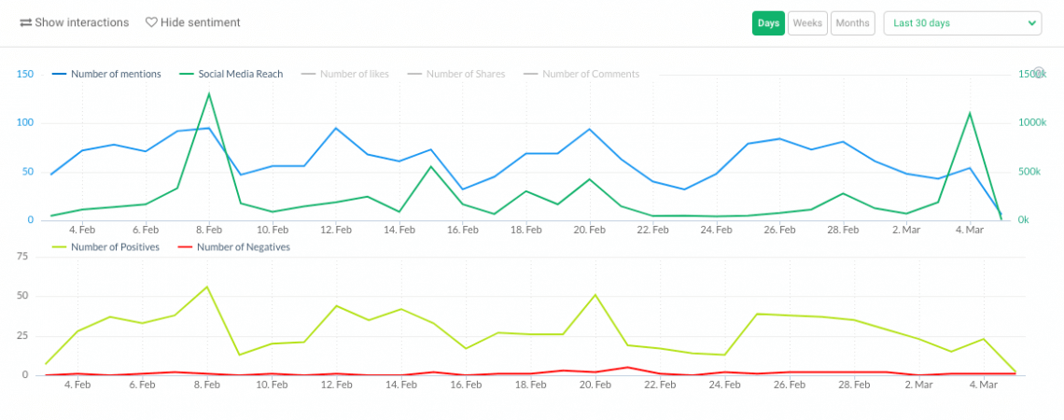The width and height of the screenshot is (1064, 420).
Task: Click the swap-arrows icon beside Show interactions
Action: coord(26,22)
